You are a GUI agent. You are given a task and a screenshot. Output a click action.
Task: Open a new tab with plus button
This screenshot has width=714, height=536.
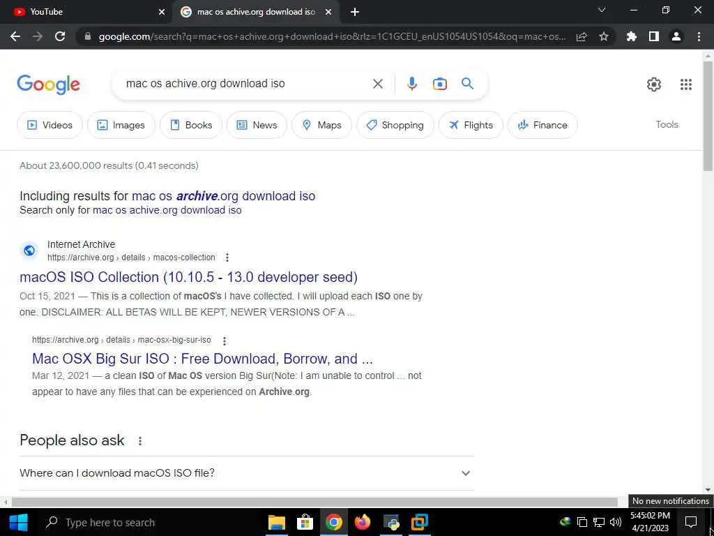pos(355,12)
